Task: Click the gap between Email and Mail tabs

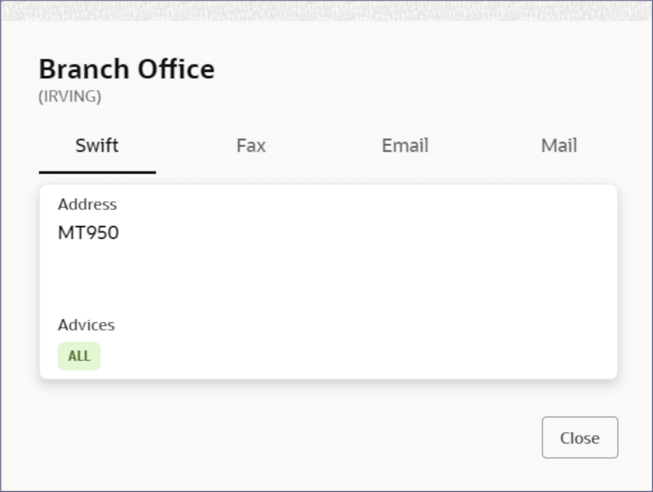Action: click(x=482, y=146)
